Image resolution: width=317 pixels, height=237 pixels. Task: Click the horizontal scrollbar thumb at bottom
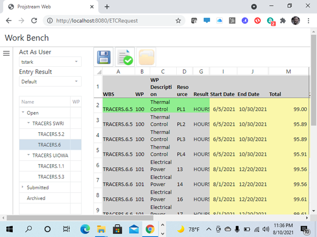(80, 218)
